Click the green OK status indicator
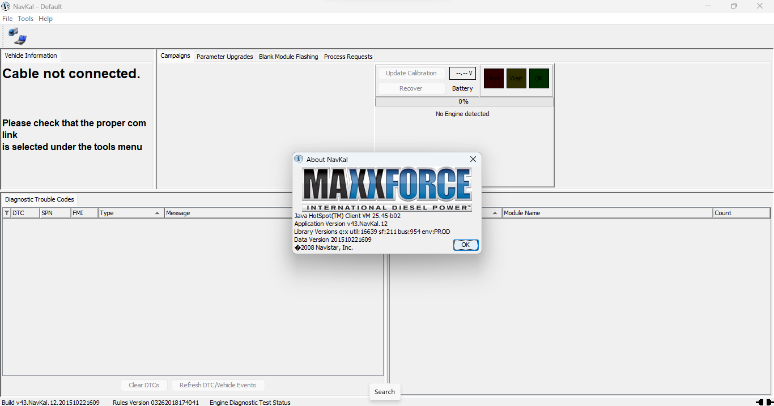Viewport: 774px width, 406px height. tap(539, 78)
